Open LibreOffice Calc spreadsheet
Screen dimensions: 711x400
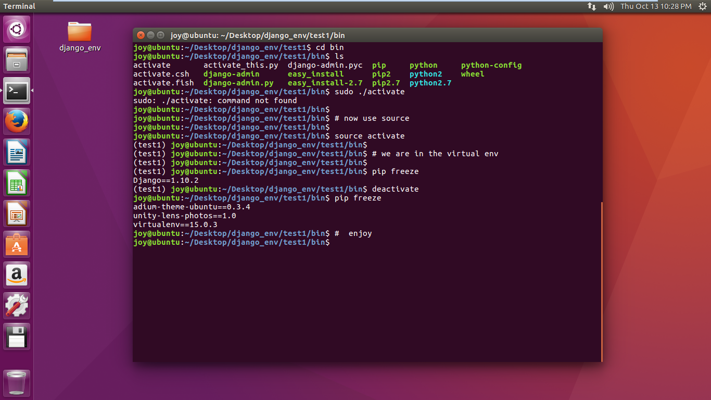click(17, 183)
